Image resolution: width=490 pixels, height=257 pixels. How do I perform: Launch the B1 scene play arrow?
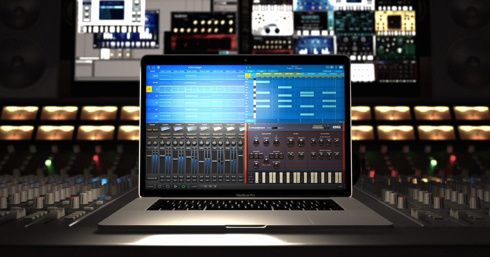point(149,102)
